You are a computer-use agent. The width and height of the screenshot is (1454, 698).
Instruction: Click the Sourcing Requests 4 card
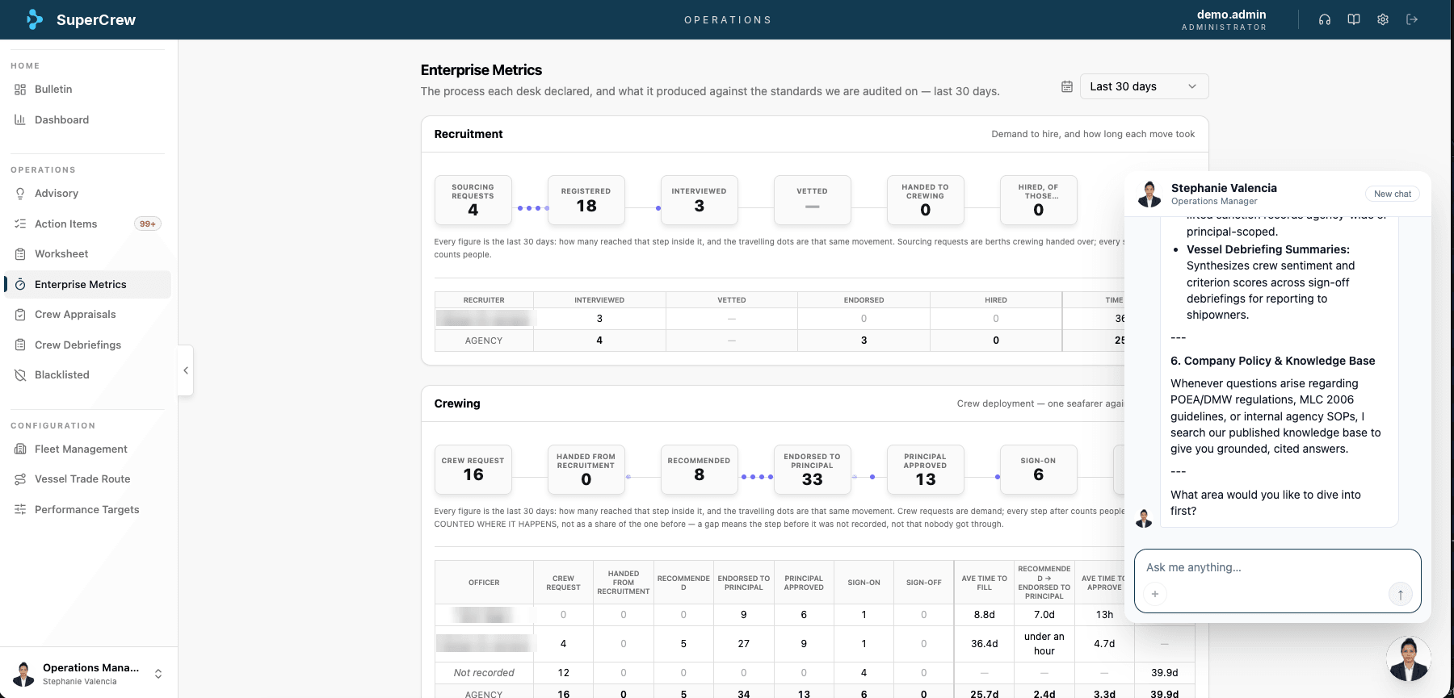click(x=473, y=200)
